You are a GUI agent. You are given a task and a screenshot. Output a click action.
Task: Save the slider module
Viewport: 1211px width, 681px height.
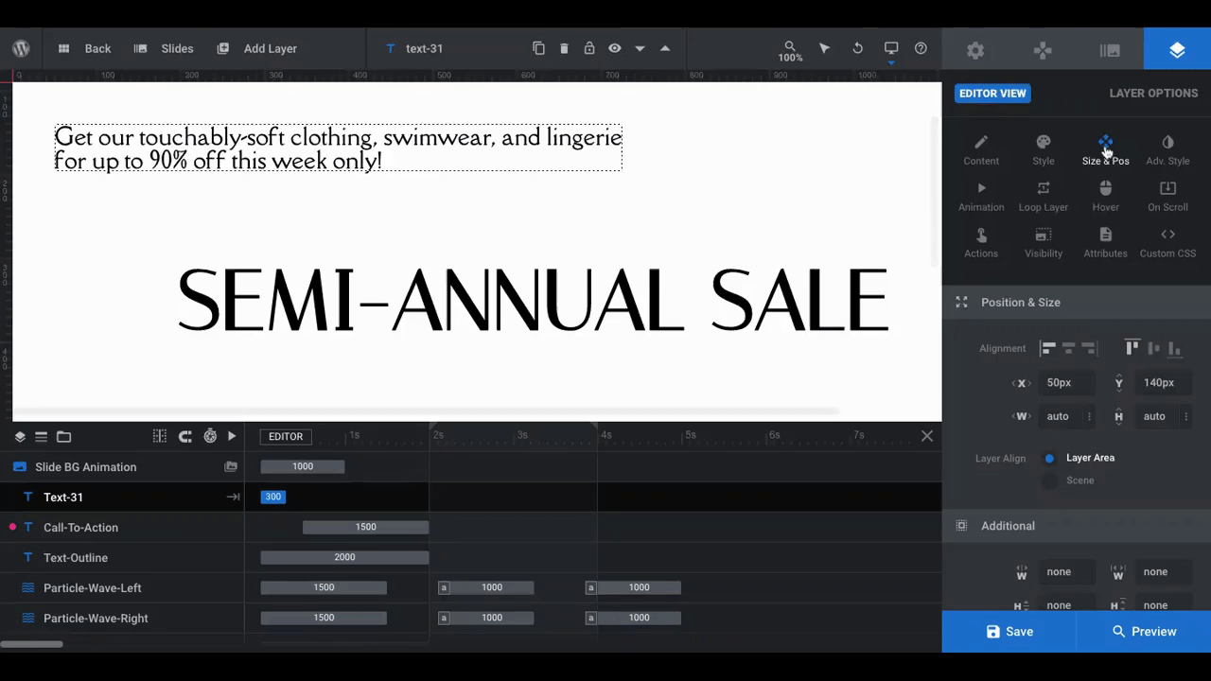pyautogui.click(x=1009, y=632)
